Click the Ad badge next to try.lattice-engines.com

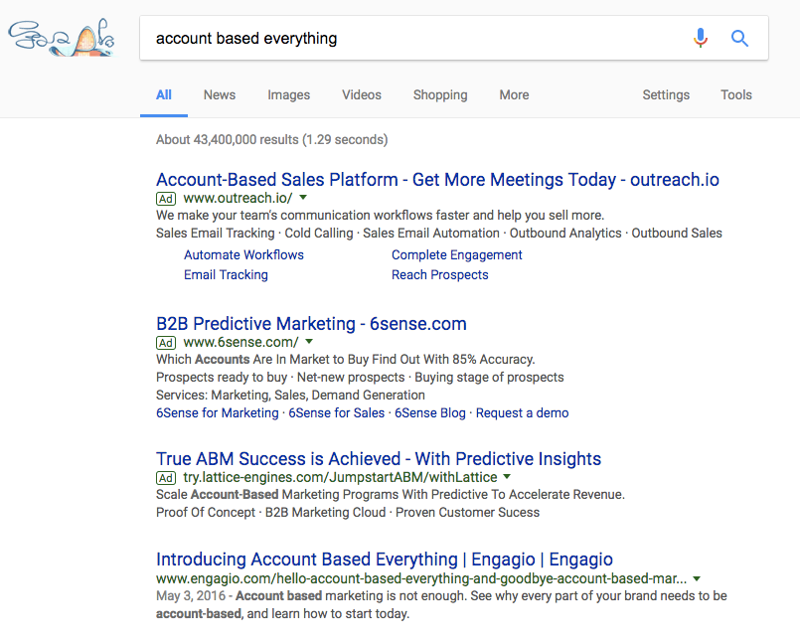click(x=166, y=478)
